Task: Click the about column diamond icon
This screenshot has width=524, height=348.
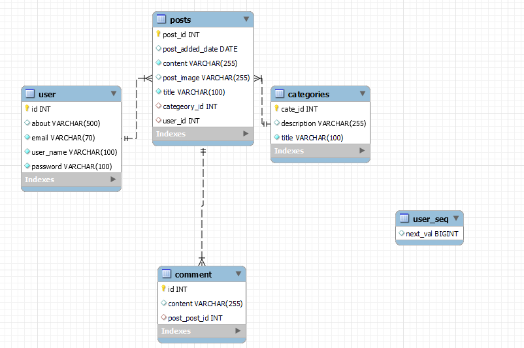Action: pyautogui.click(x=27, y=123)
